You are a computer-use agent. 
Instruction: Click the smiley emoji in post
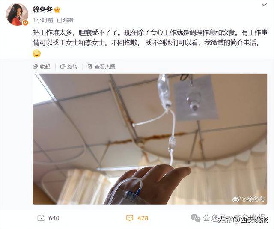37,54
